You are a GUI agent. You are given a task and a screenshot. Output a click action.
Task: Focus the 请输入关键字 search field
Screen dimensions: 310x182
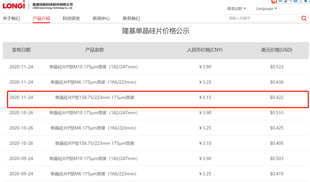[263, 18]
